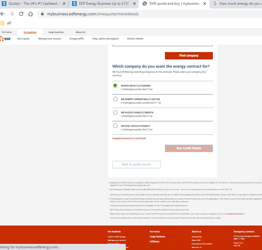Screen dimensions: 262x250
Task: Click the '6 Heathgate,London,London,Nw11 7ar' address text
Action: pos(141,103)
